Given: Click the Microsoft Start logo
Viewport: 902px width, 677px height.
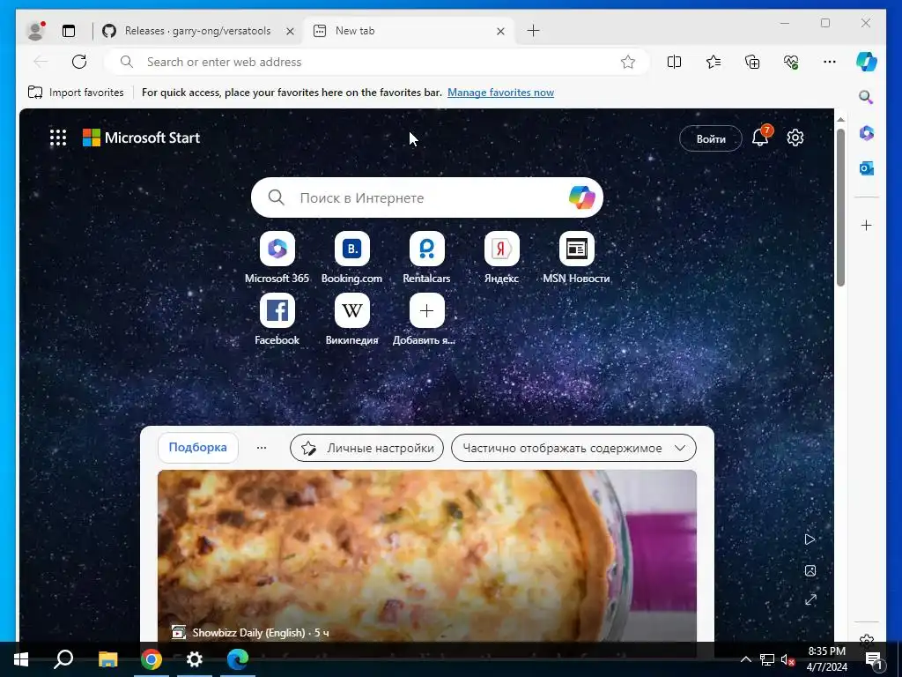Looking at the screenshot, I should coord(142,138).
